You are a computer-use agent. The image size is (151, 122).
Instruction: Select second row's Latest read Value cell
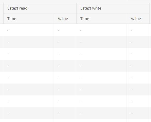tap(65, 42)
